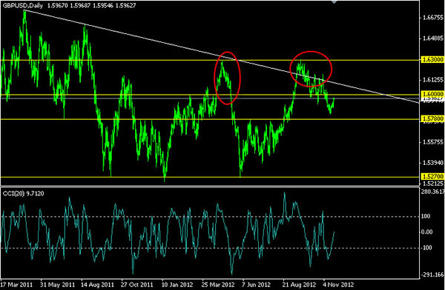This screenshot has height=290, width=445.
Task: Select the 1.52700 yellow level tag
Action: pyautogui.click(x=433, y=176)
